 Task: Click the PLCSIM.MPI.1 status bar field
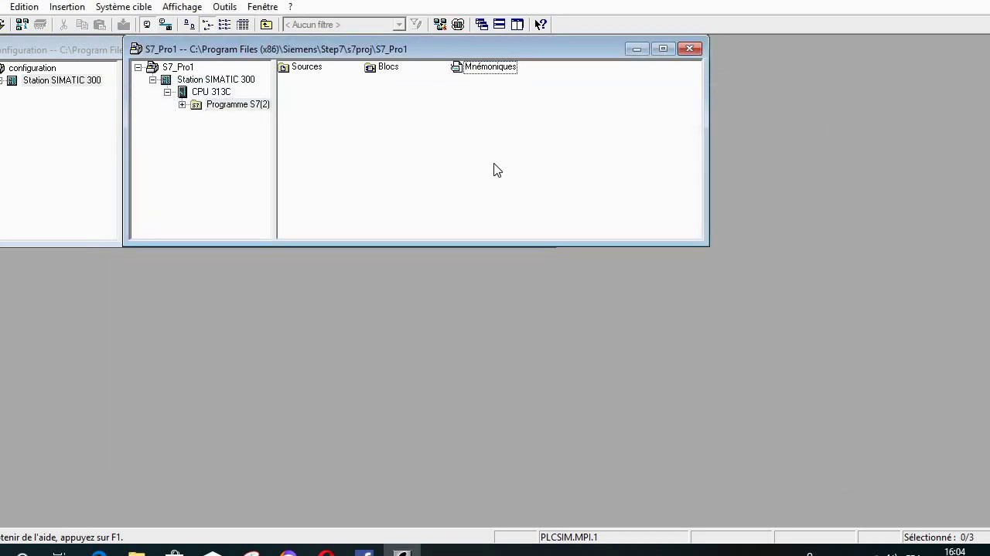[613, 537]
